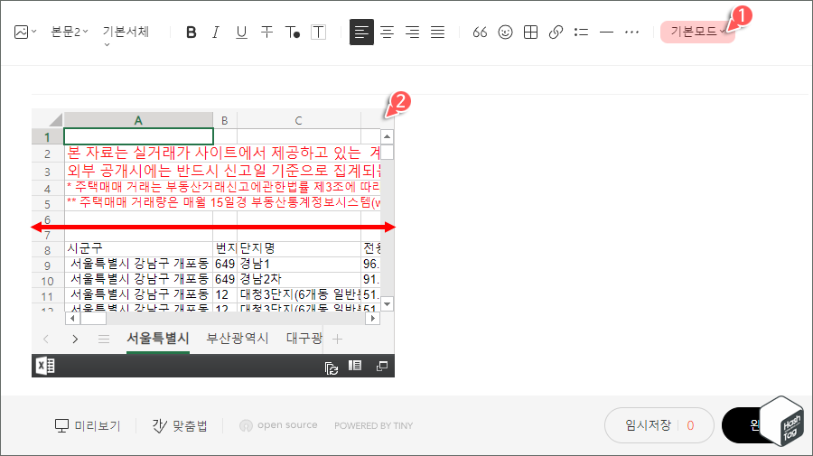The height and width of the screenshot is (456, 813).
Task: Go to next sheet tab
Action: [75, 339]
